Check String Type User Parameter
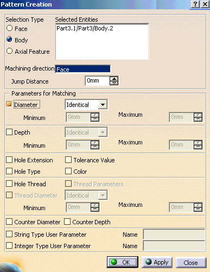The image size is (210, 272). tap(9, 234)
